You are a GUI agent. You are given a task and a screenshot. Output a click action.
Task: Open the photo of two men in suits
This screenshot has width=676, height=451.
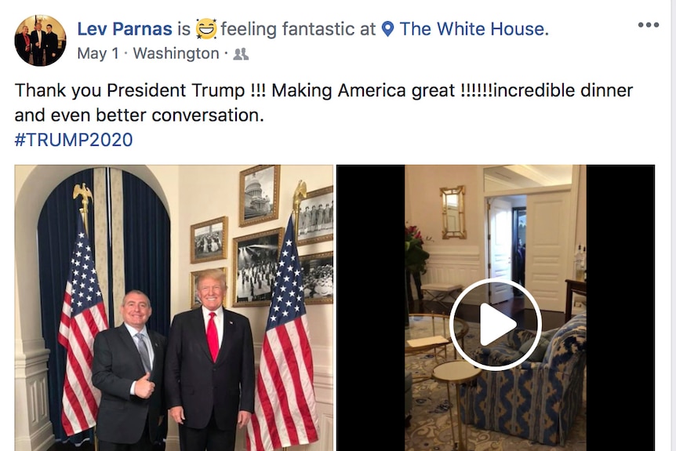tap(174, 307)
